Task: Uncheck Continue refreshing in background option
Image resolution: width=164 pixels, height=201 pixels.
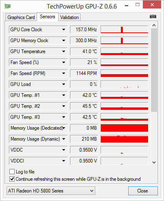Action: 12,179
